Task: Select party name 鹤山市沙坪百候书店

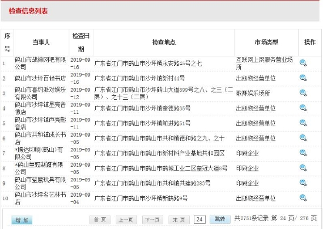Action: [40, 78]
